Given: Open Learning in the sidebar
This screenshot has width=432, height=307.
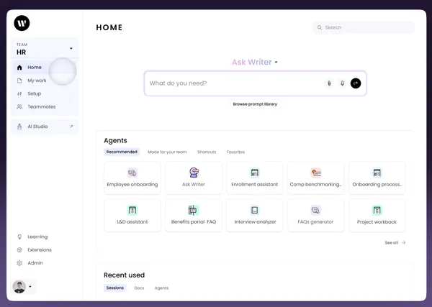Looking at the screenshot, I should click(x=37, y=237).
